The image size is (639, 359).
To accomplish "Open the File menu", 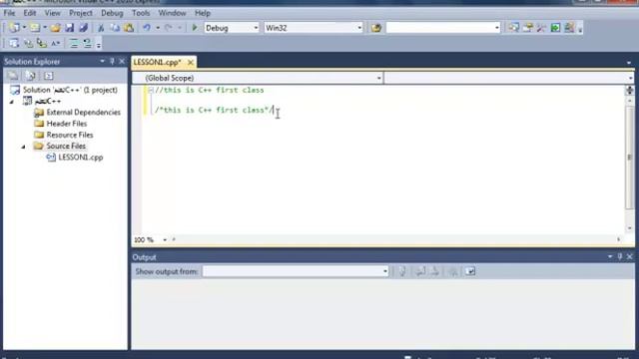I will [9, 13].
